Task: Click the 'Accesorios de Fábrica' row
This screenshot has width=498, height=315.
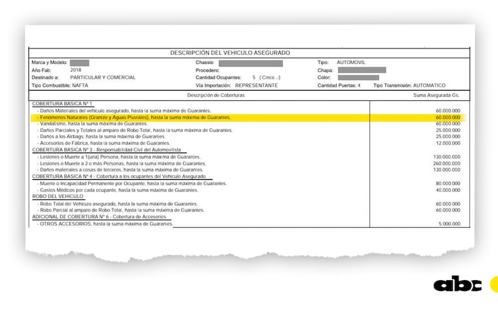Action: coord(103,143)
